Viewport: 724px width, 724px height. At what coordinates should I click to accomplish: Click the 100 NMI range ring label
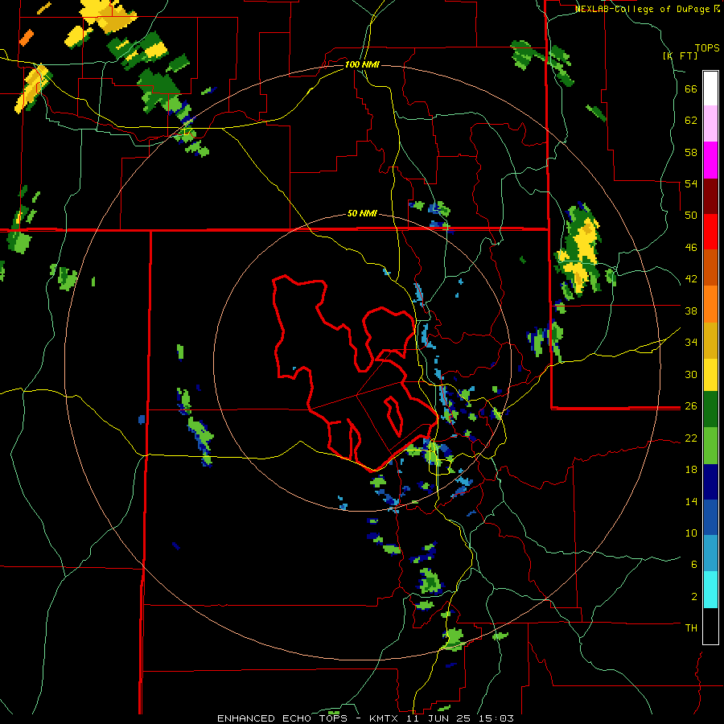pos(362,64)
